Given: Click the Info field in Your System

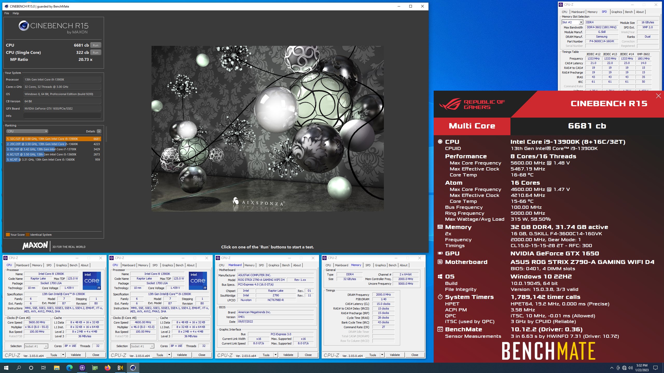Looking at the screenshot, I should (62, 116).
